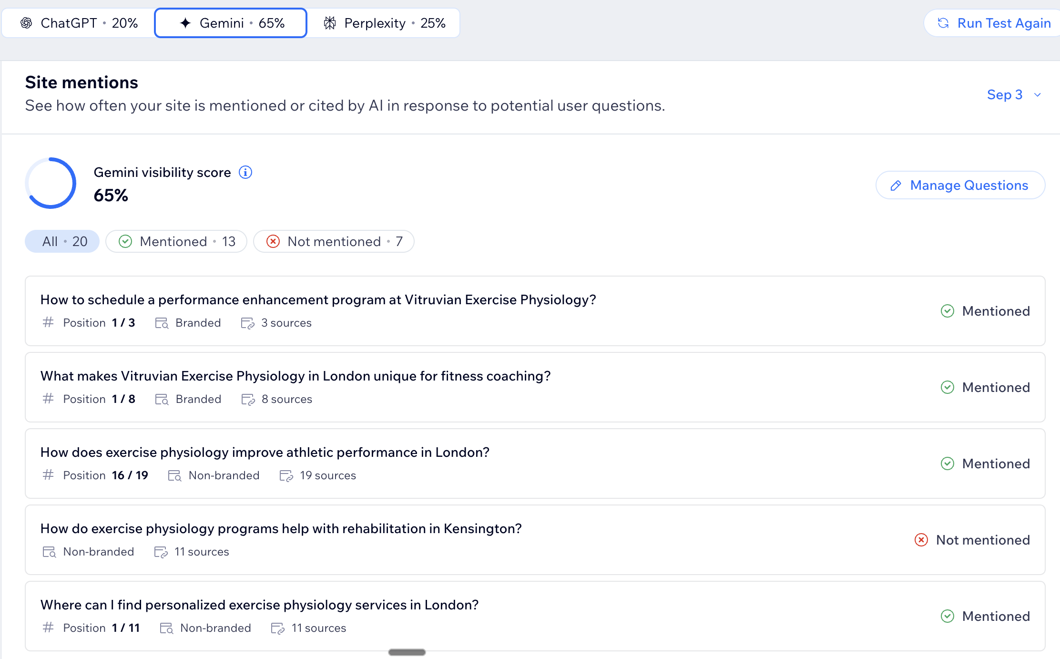The width and height of the screenshot is (1060, 659).
Task: Open the Sep 3 date dropdown
Action: (1014, 94)
